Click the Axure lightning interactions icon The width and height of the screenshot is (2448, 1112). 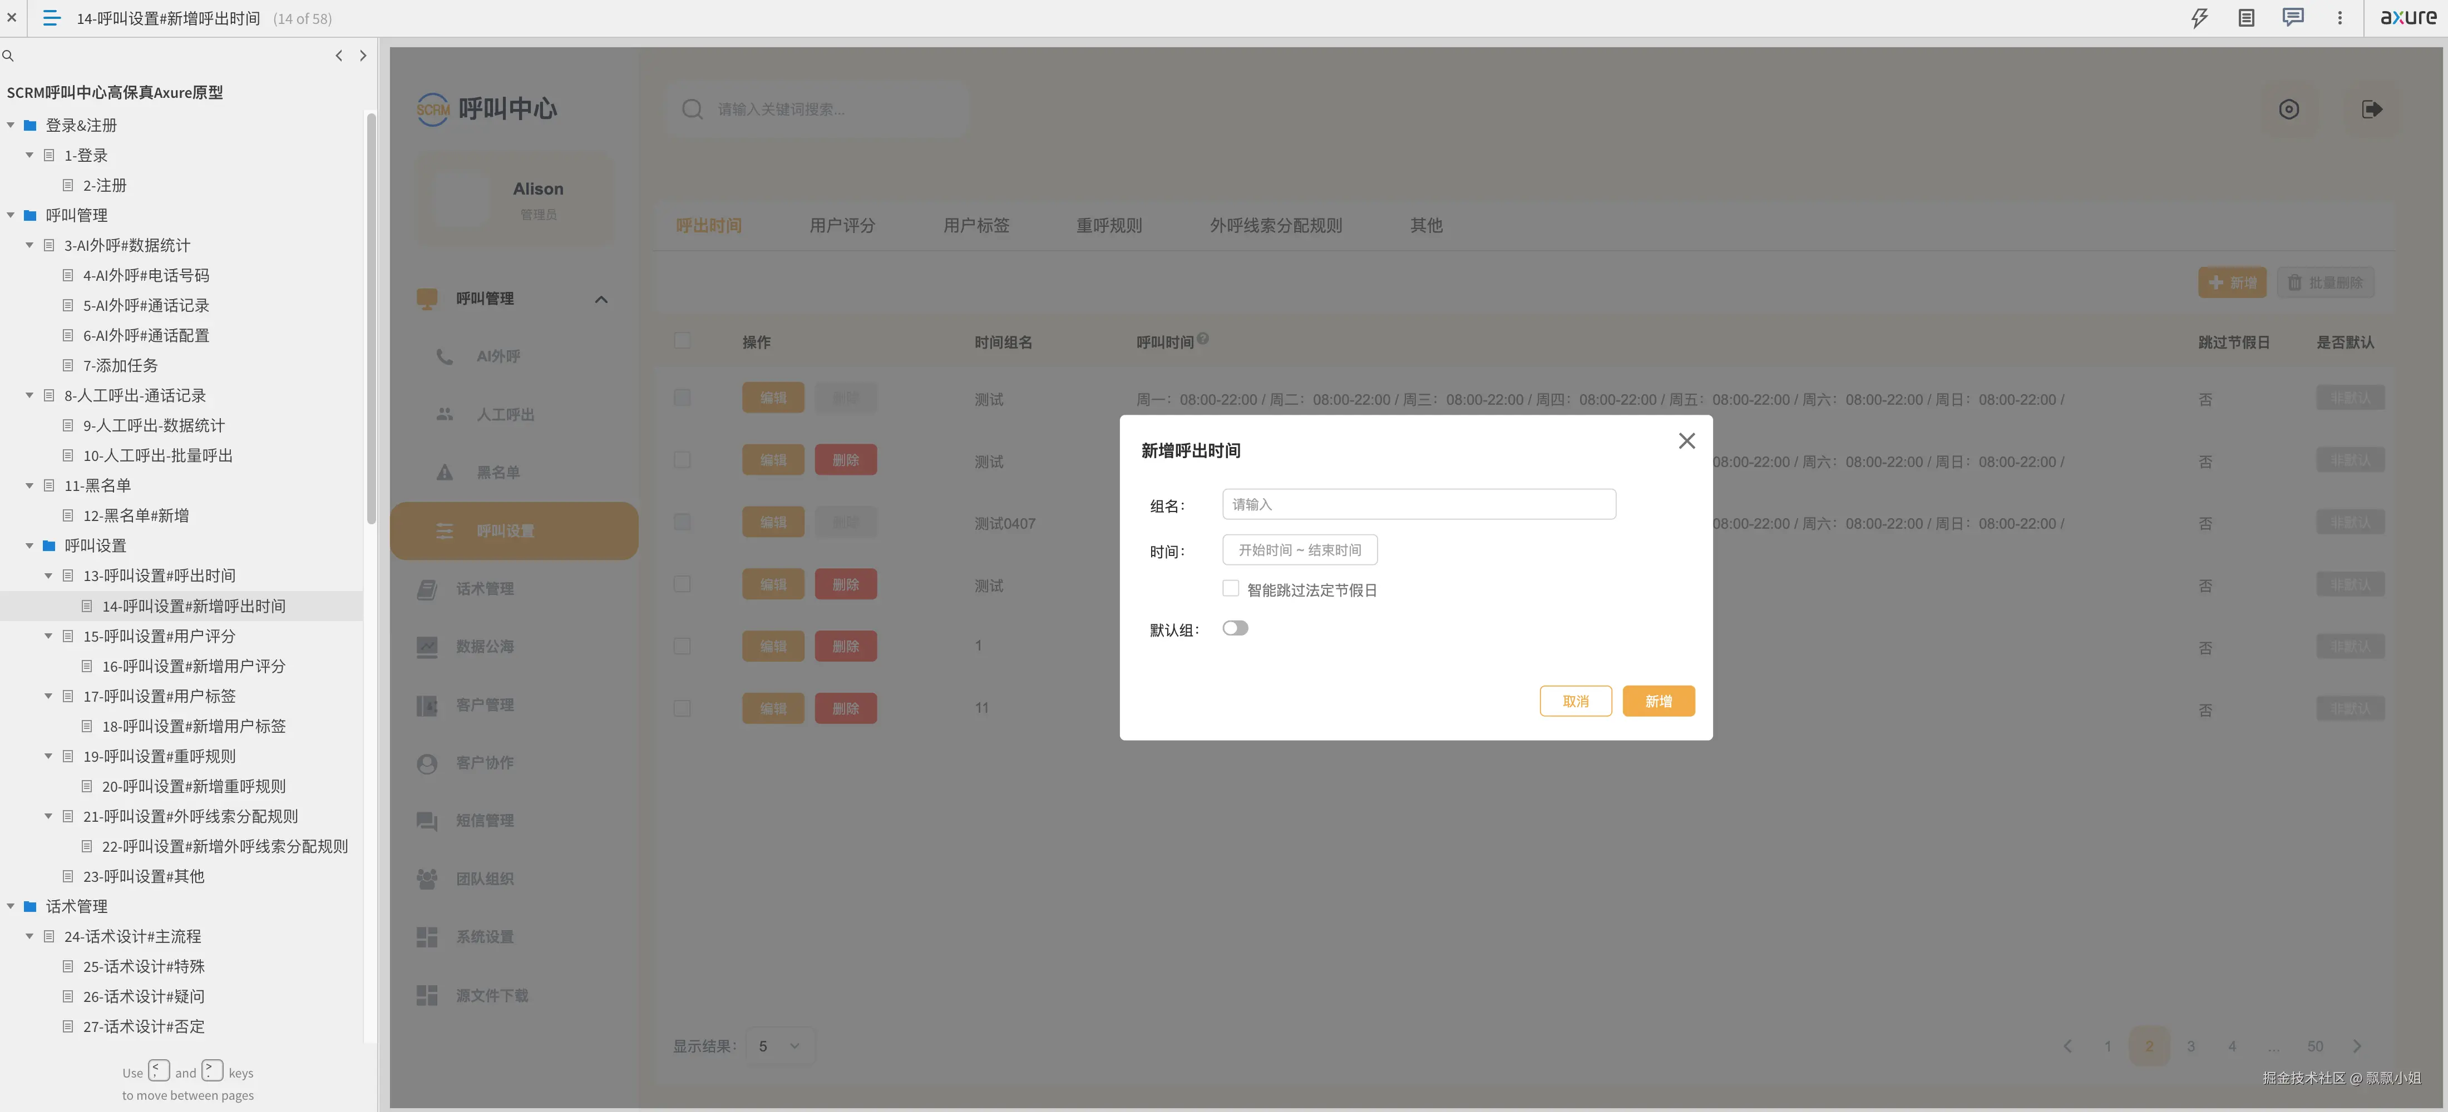tap(2199, 18)
